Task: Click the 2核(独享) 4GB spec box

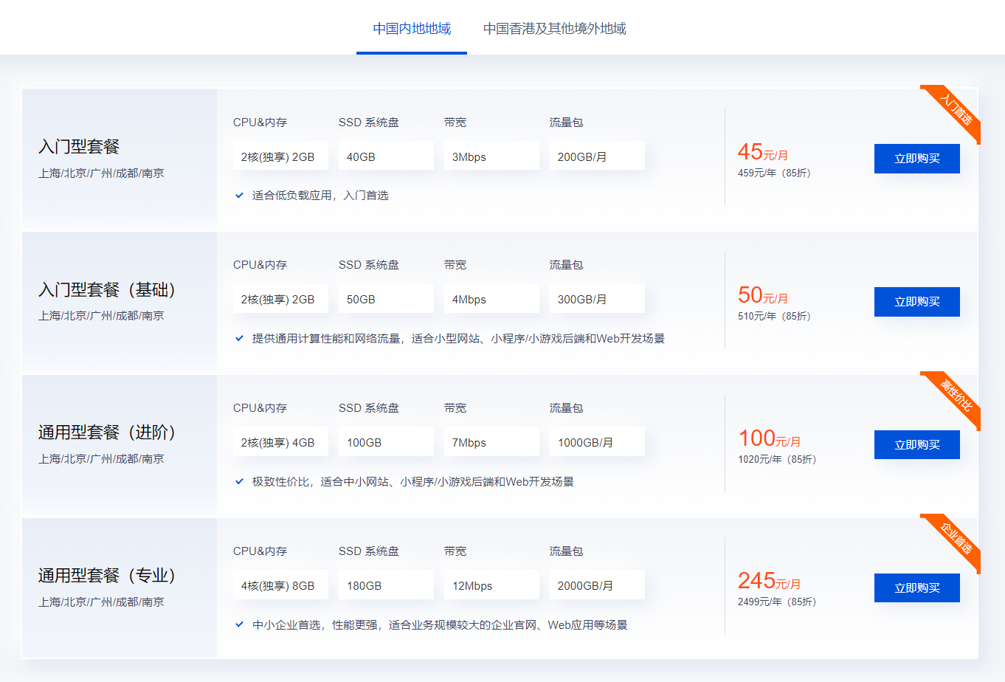Action: pyautogui.click(x=280, y=442)
